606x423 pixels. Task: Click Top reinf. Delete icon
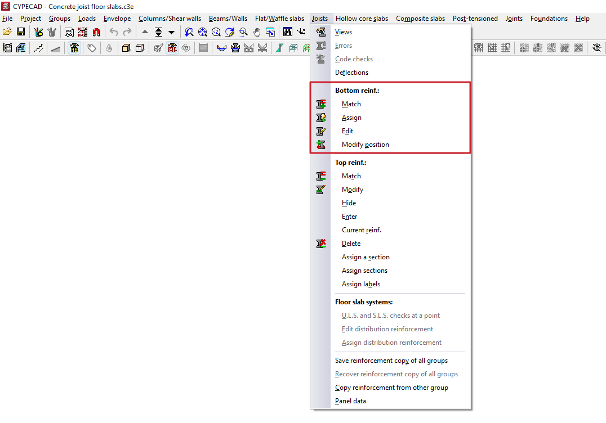coord(321,244)
